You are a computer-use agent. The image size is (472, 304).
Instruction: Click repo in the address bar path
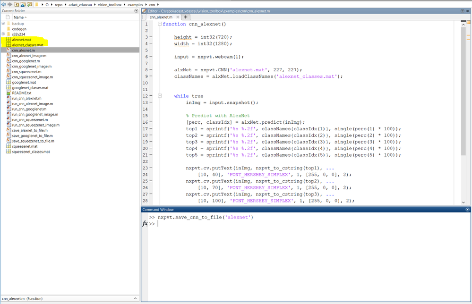59,5
